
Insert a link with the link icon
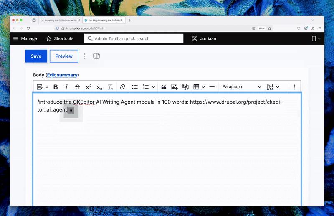pyautogui.click(x=122, y=87)
